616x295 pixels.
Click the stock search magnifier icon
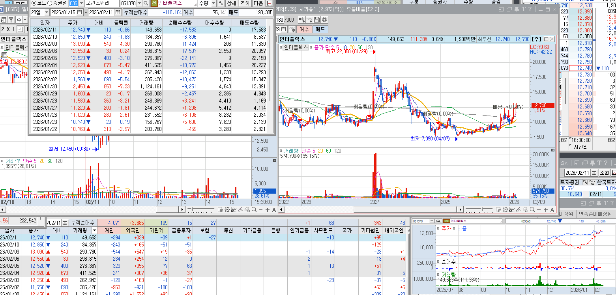coord(146,3)
